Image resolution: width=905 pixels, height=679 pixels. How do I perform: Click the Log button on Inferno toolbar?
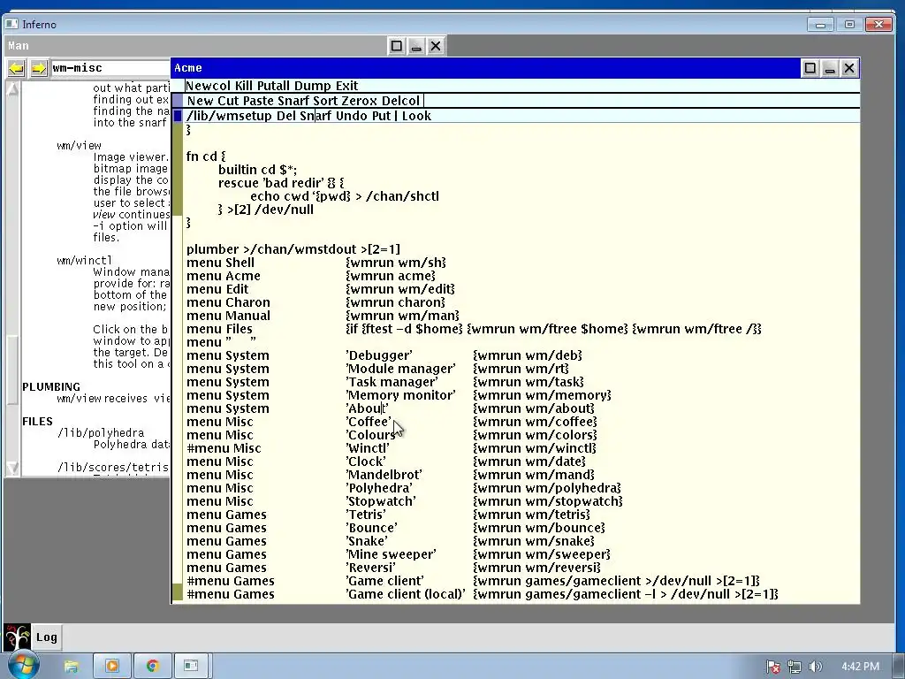pos(46,637)
